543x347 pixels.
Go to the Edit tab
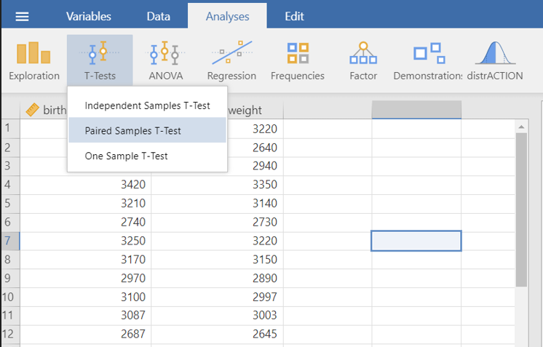tap(294, 16)
